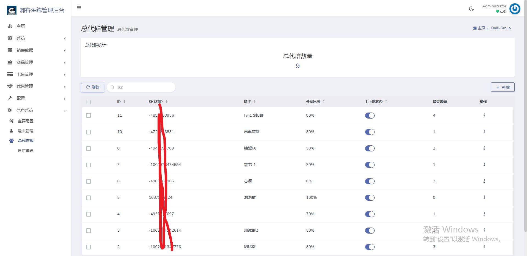This screenshot has height=256, width=527.
Task: Turn off the 上下课状态 switch for 杰龙-1
Action: click(369, 165)
